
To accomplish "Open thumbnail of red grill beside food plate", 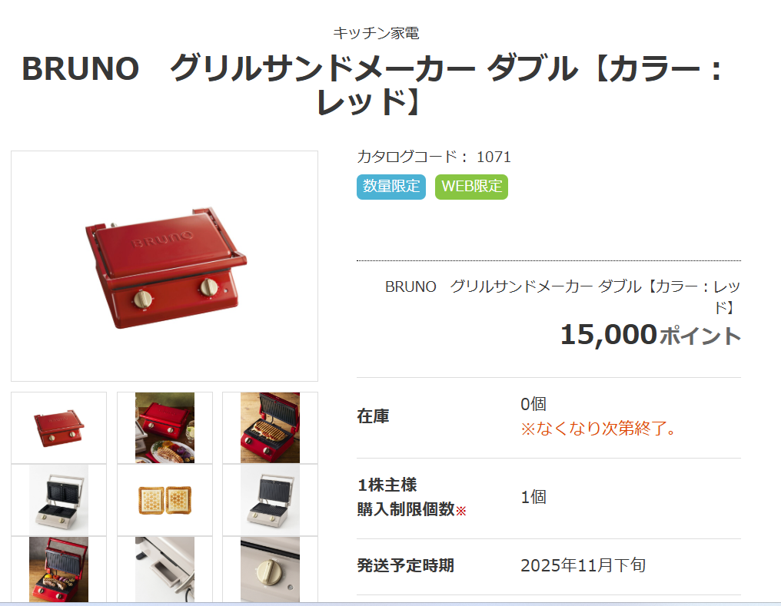I will [165, 428].
